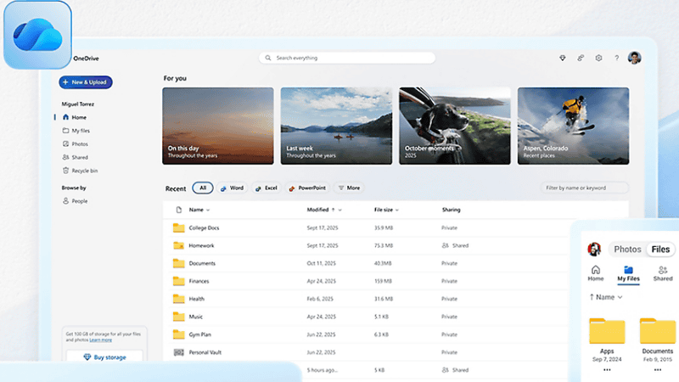This screenshot has width=679, height=382.
Task: Open Photos from the left sidebar
Action: click(79, 144)
